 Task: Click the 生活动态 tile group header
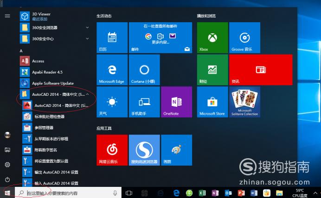coord(104,16)
